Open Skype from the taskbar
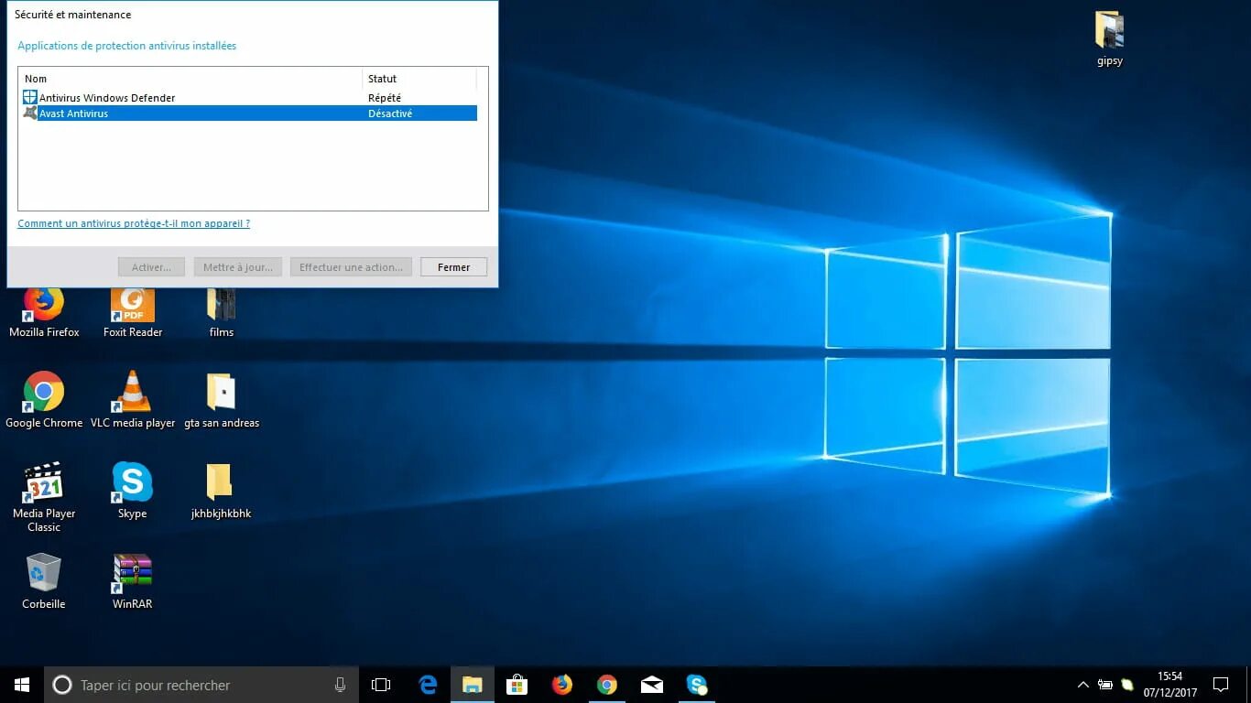The image size is (1251, 703). (x=697, y=685)
